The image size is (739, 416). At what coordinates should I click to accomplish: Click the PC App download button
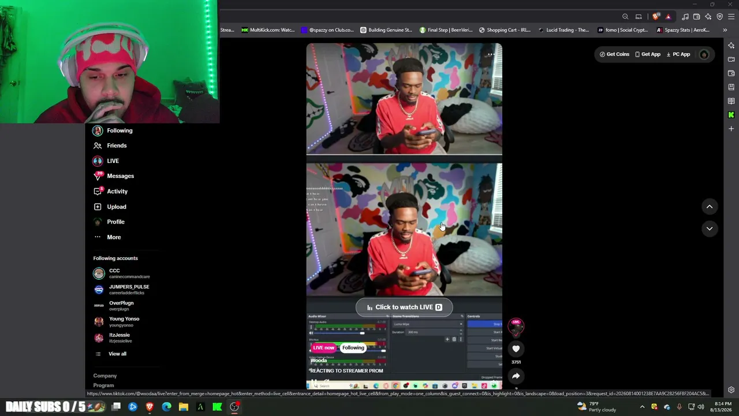click(x=678, y=54)
